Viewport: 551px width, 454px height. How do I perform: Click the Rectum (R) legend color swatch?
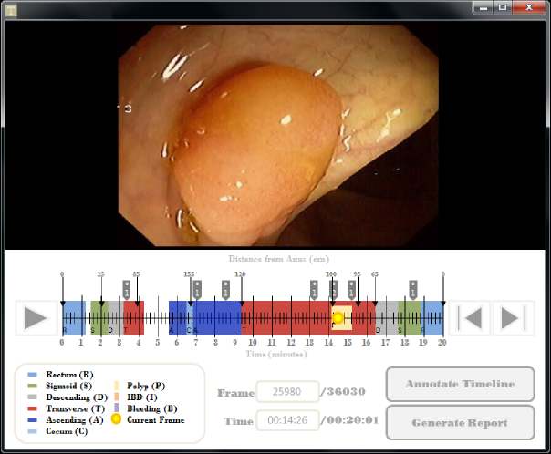coord(32,375)
